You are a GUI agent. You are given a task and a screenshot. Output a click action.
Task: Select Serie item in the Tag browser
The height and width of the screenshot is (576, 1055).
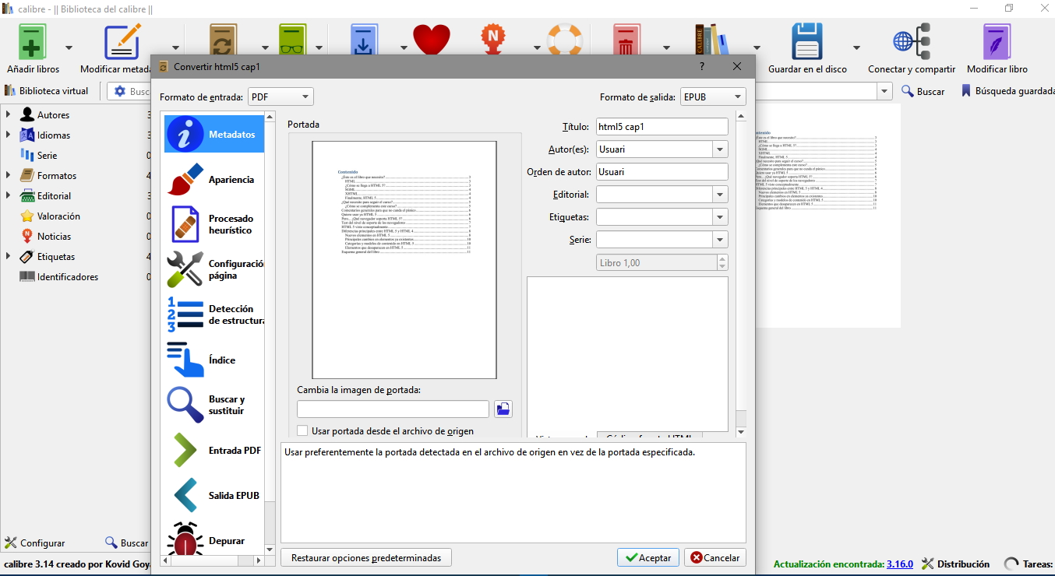(x=47, y=155)
